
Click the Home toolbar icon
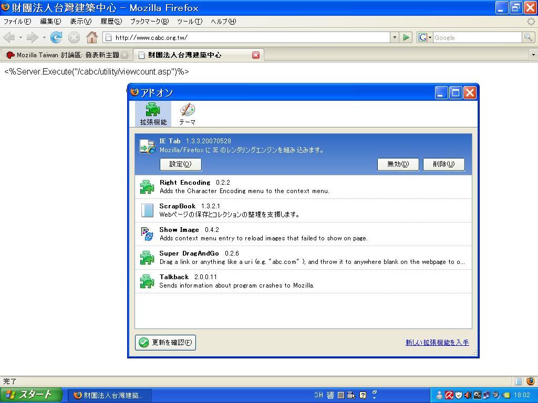click(x=92, y=37)
